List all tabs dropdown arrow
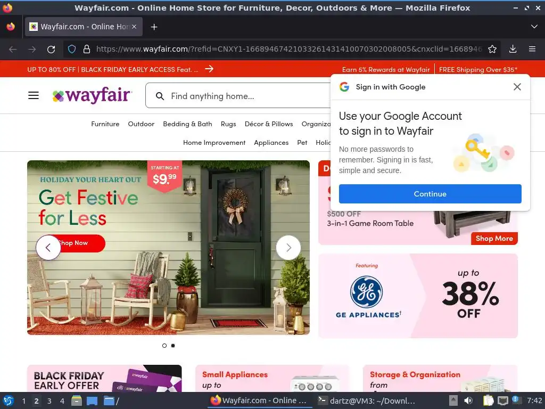The image size is (545, 409). (534, 27)
